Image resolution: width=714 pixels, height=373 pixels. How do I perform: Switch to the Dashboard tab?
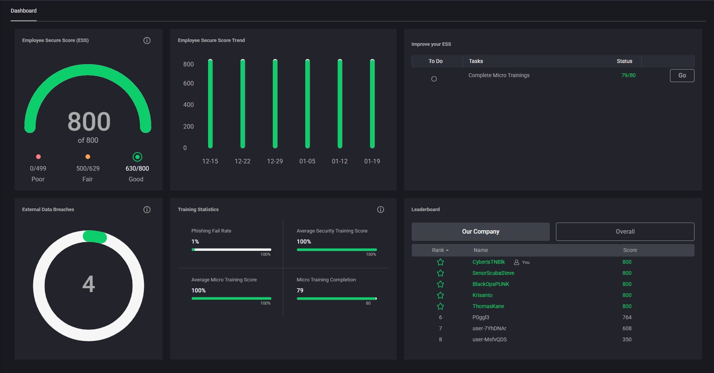point(23,11)
